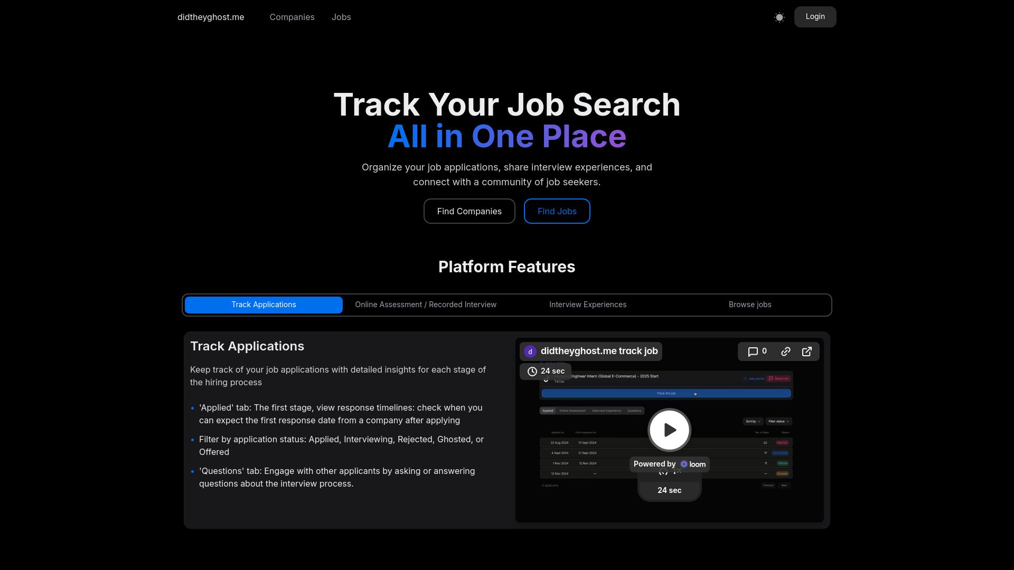
Task: Click the '24 sec' label below play button
Action: point(669,490)
